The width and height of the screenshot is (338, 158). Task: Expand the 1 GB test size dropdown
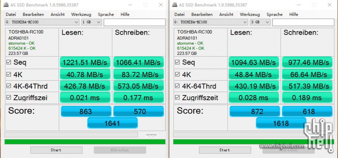click(x=91, y=22)
